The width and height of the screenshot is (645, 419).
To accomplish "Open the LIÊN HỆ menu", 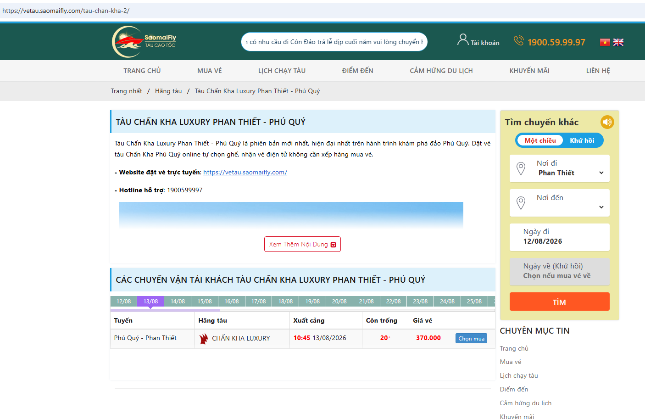I will 598,71.
